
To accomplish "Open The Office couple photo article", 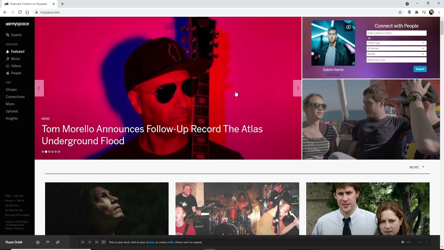I will (x=368, y=209).
